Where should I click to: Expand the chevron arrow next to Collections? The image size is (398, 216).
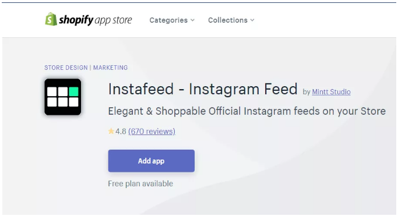(252, 20)
